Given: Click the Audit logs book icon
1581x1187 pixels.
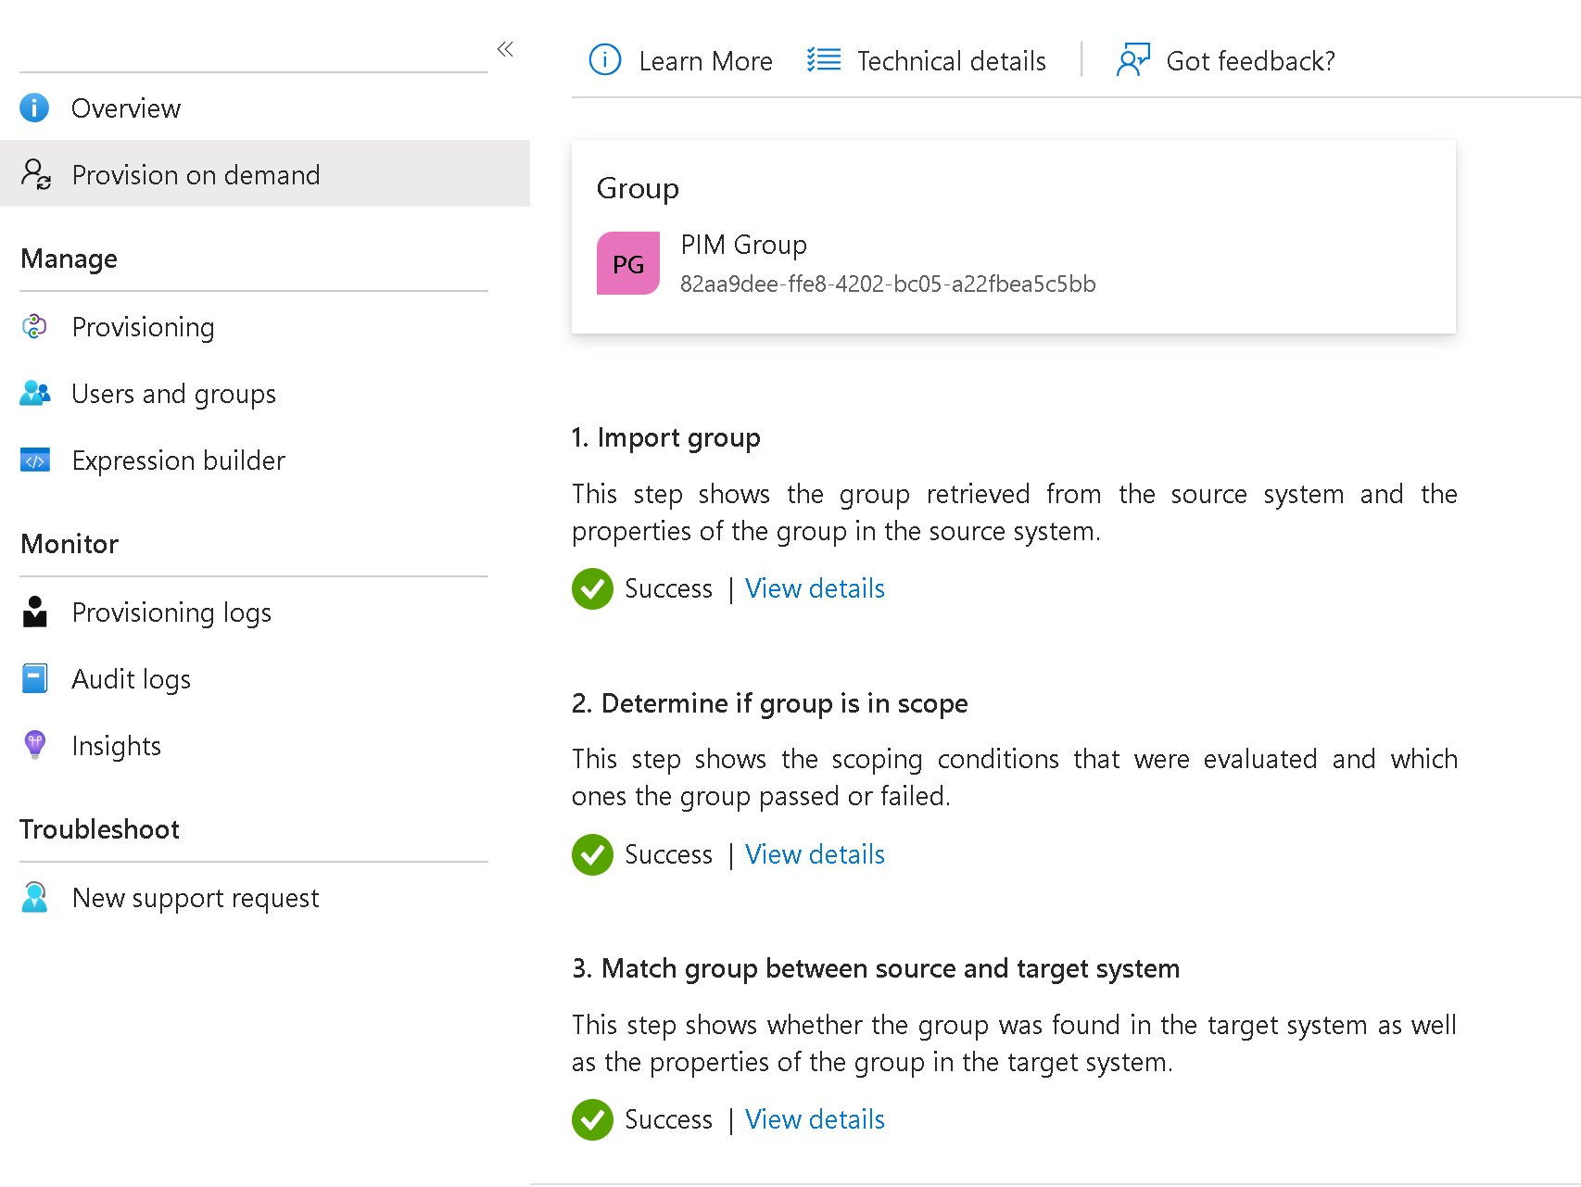Looking at the screenshot, I should (x=35, y=679).
